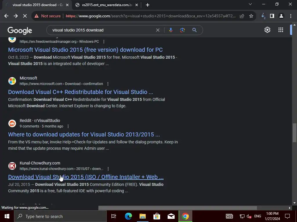
Task: Open the Not secure site warning
Action: 48,16
